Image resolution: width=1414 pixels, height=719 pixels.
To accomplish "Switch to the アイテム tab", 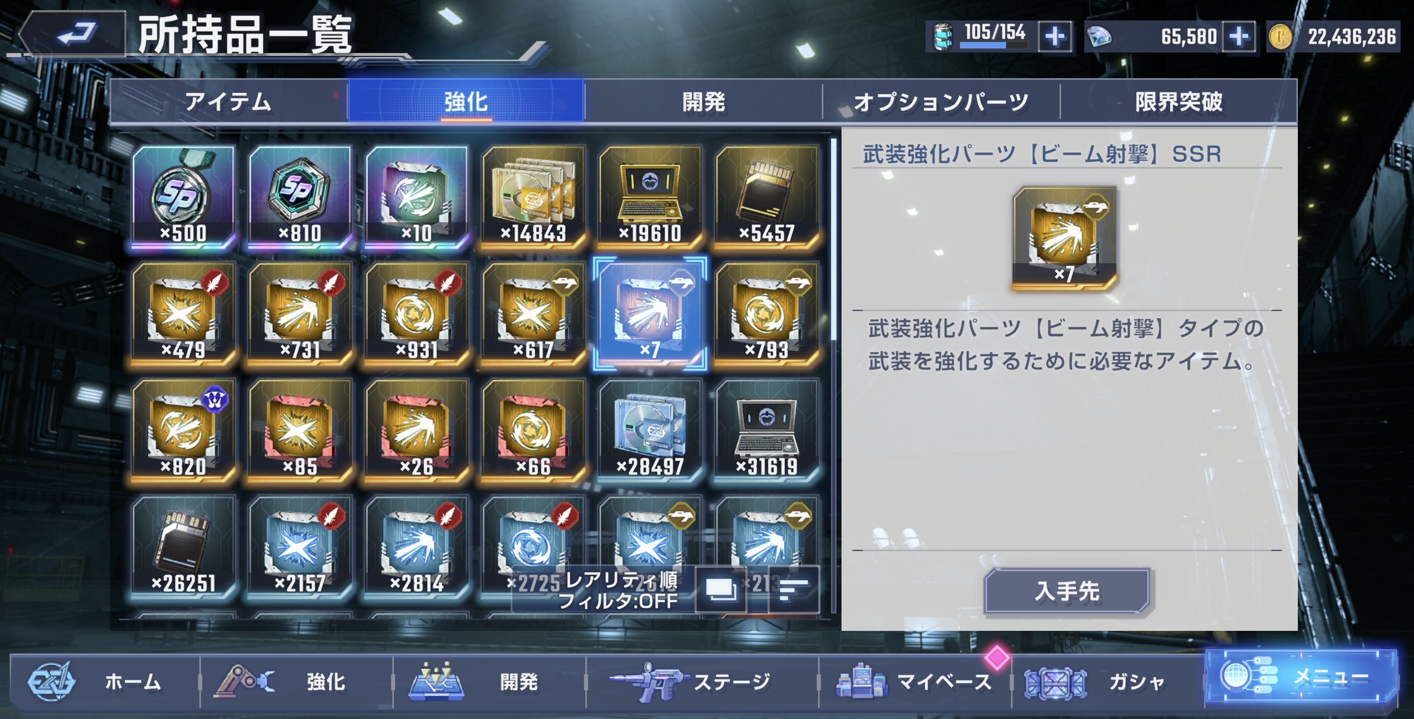I will point(229,102).
